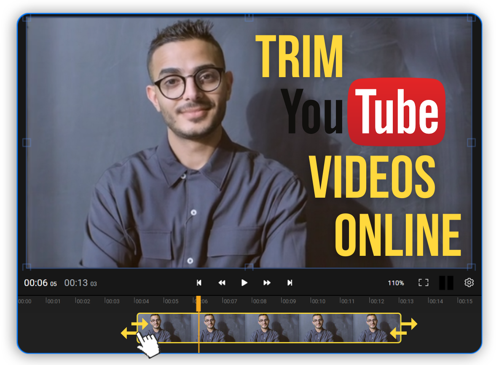
Task: Click the 00:01 mark on the timeline ruler
Action: (53, 301)
